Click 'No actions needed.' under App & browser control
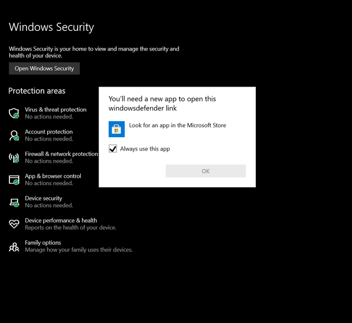This screenshot has height=323, width=352. [x=49, y=184]
